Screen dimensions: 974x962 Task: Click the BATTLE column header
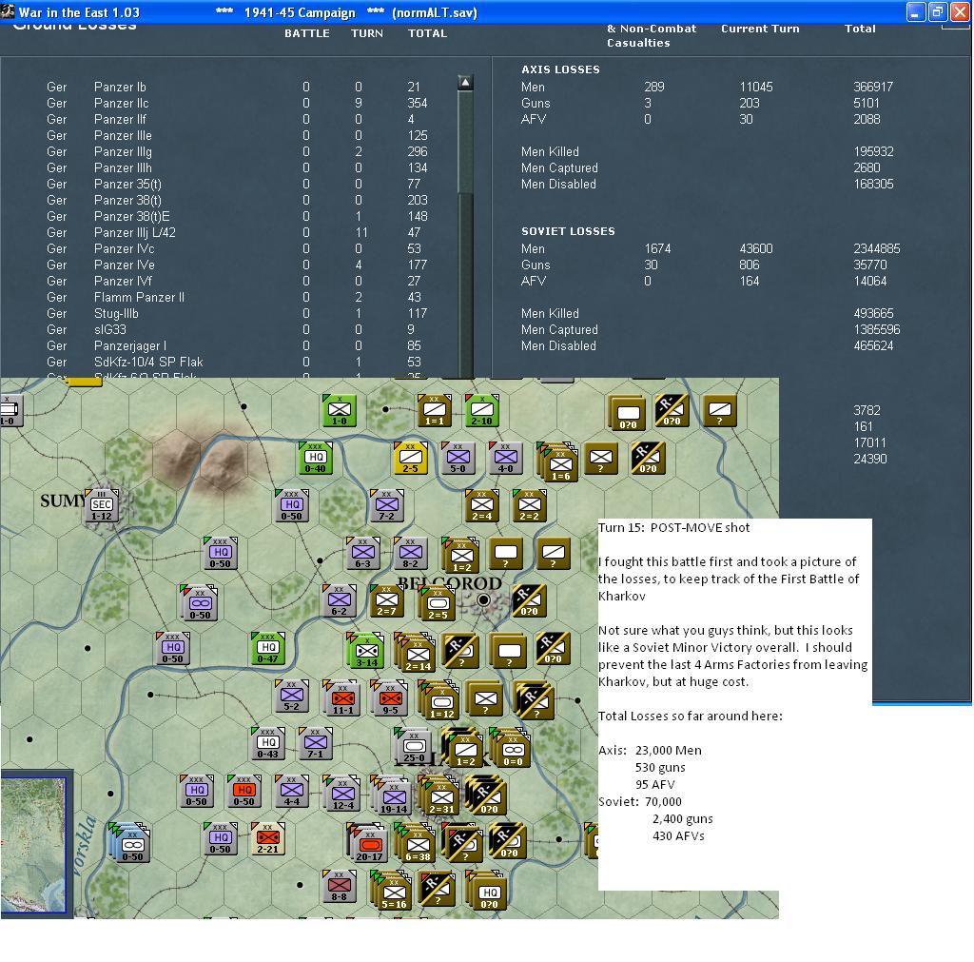(x=307, y=33)
